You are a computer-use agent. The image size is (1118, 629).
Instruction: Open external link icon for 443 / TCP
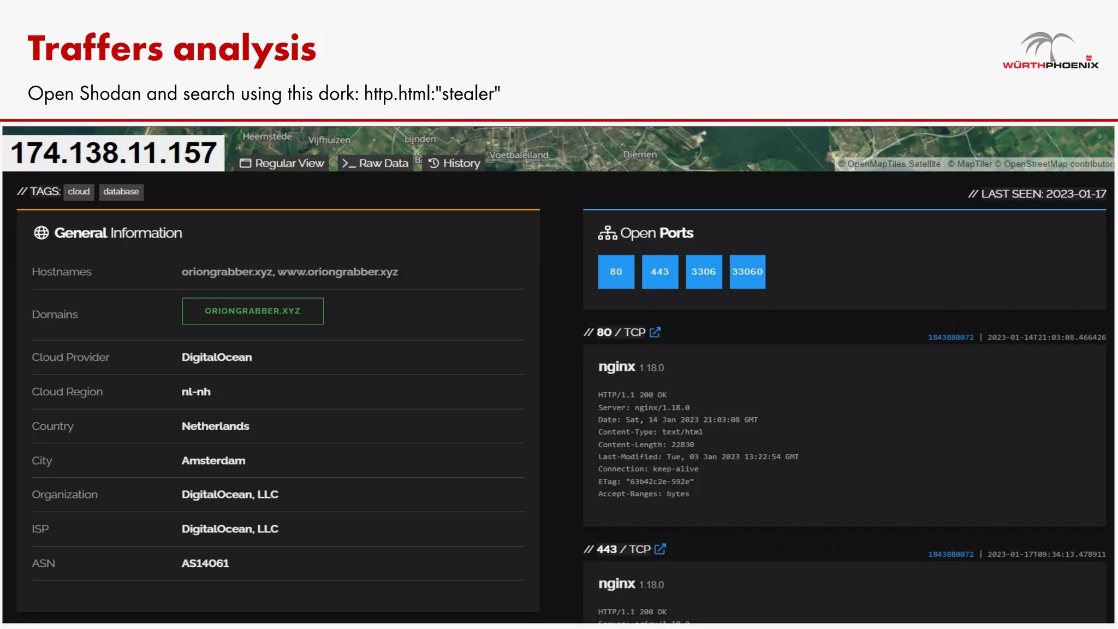tap(660, 549)
